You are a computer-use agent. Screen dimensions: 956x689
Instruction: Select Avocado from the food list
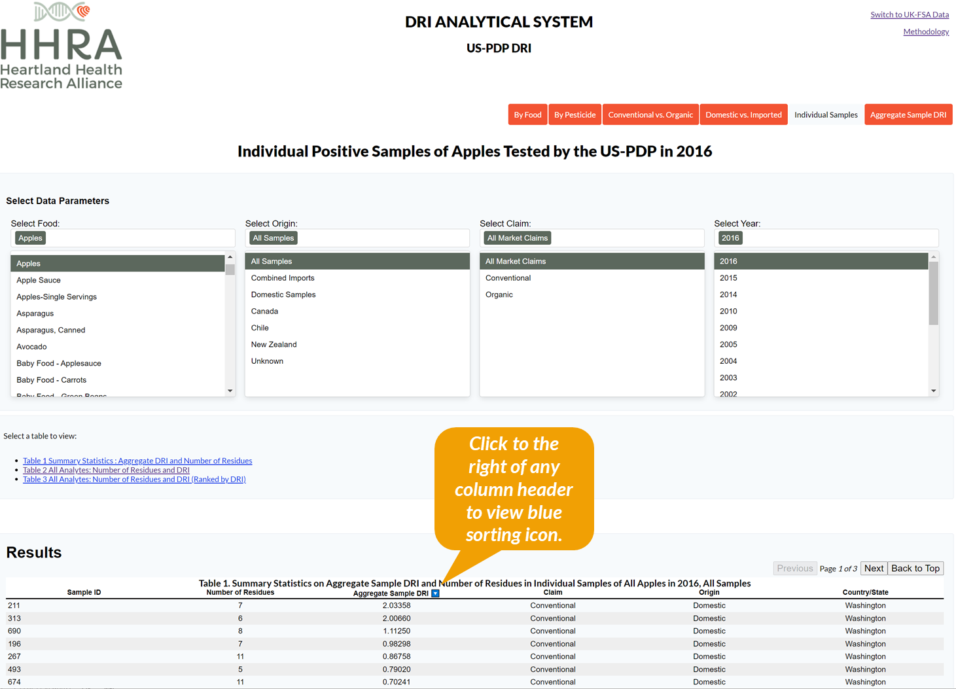coord(31,347)
